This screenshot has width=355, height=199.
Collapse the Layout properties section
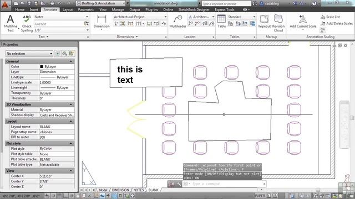point(70,122)
